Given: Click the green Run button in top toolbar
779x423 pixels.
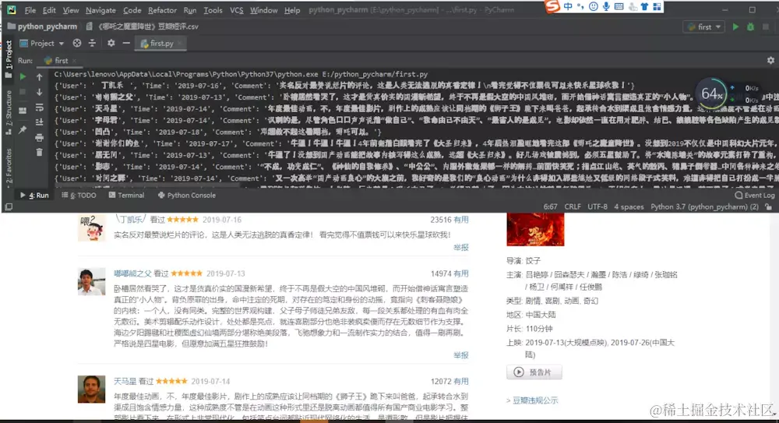Looking at the screenshot, I should [x=735, y=26].
